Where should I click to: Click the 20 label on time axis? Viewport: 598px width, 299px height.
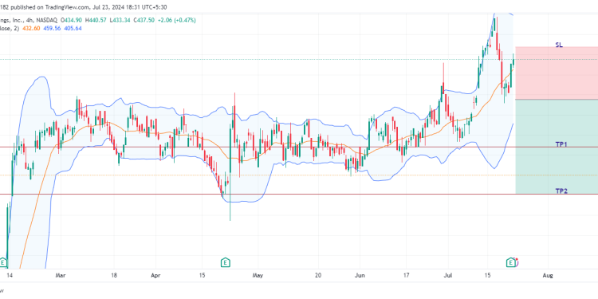click(x=318, y=275)
